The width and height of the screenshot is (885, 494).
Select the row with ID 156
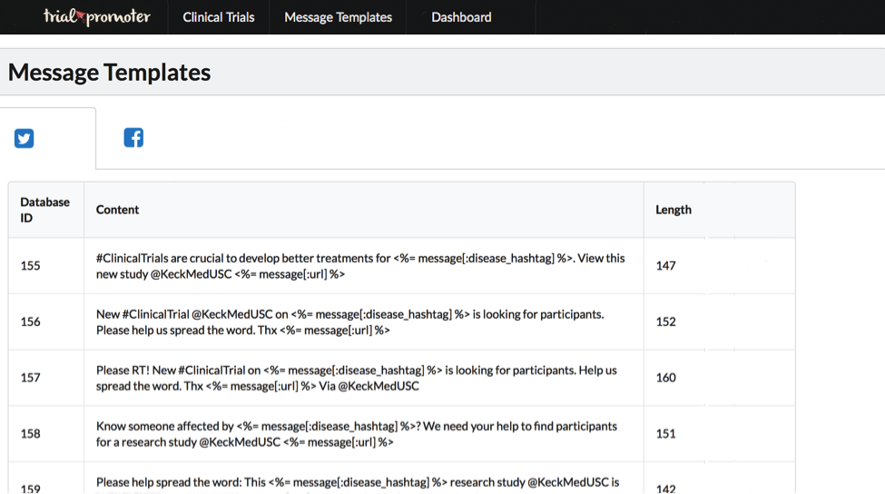pyautogui.click(x=31, y=321)
